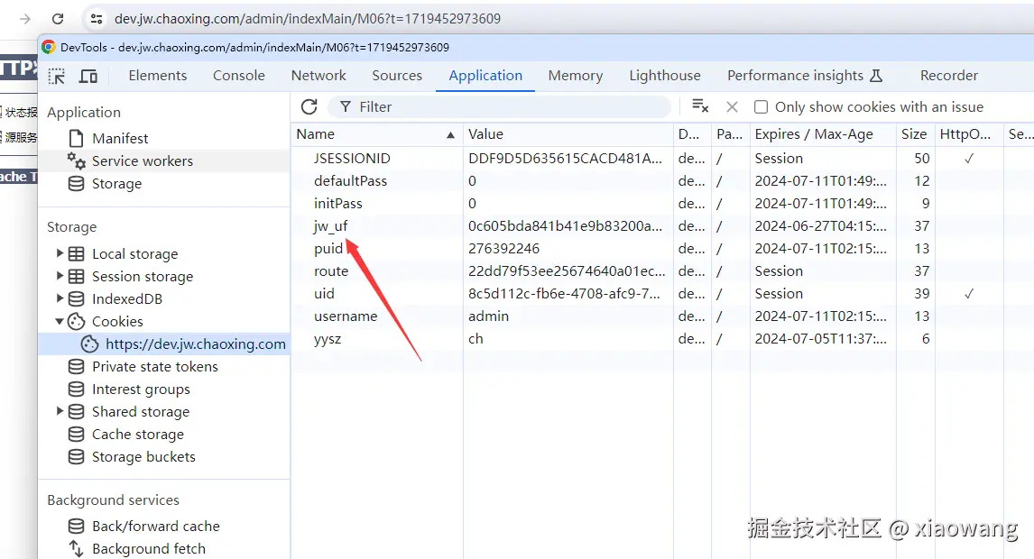Open Back/forward cache under Background services

click(x=155, y=526)
